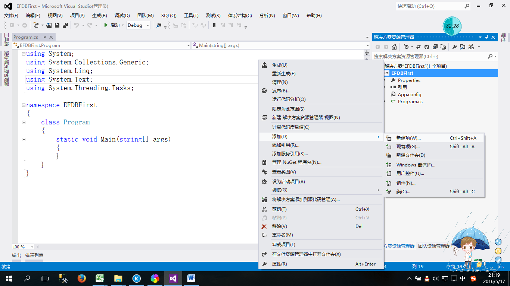This screenshot has height=286, width=510.
Task: Open File Explorer from the taskbar
Action: pyautogui.click(x=118, y=278)
